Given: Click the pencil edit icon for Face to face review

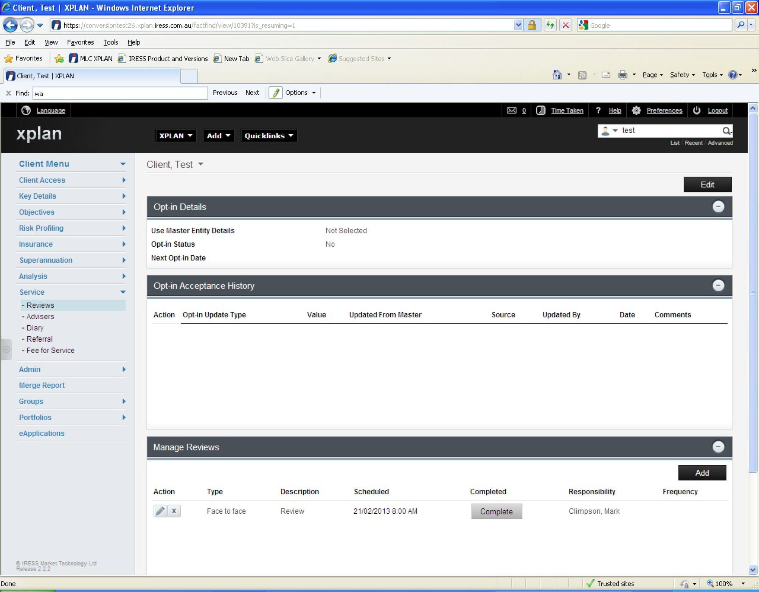Looking at the screenshot, I should (160, 511).
